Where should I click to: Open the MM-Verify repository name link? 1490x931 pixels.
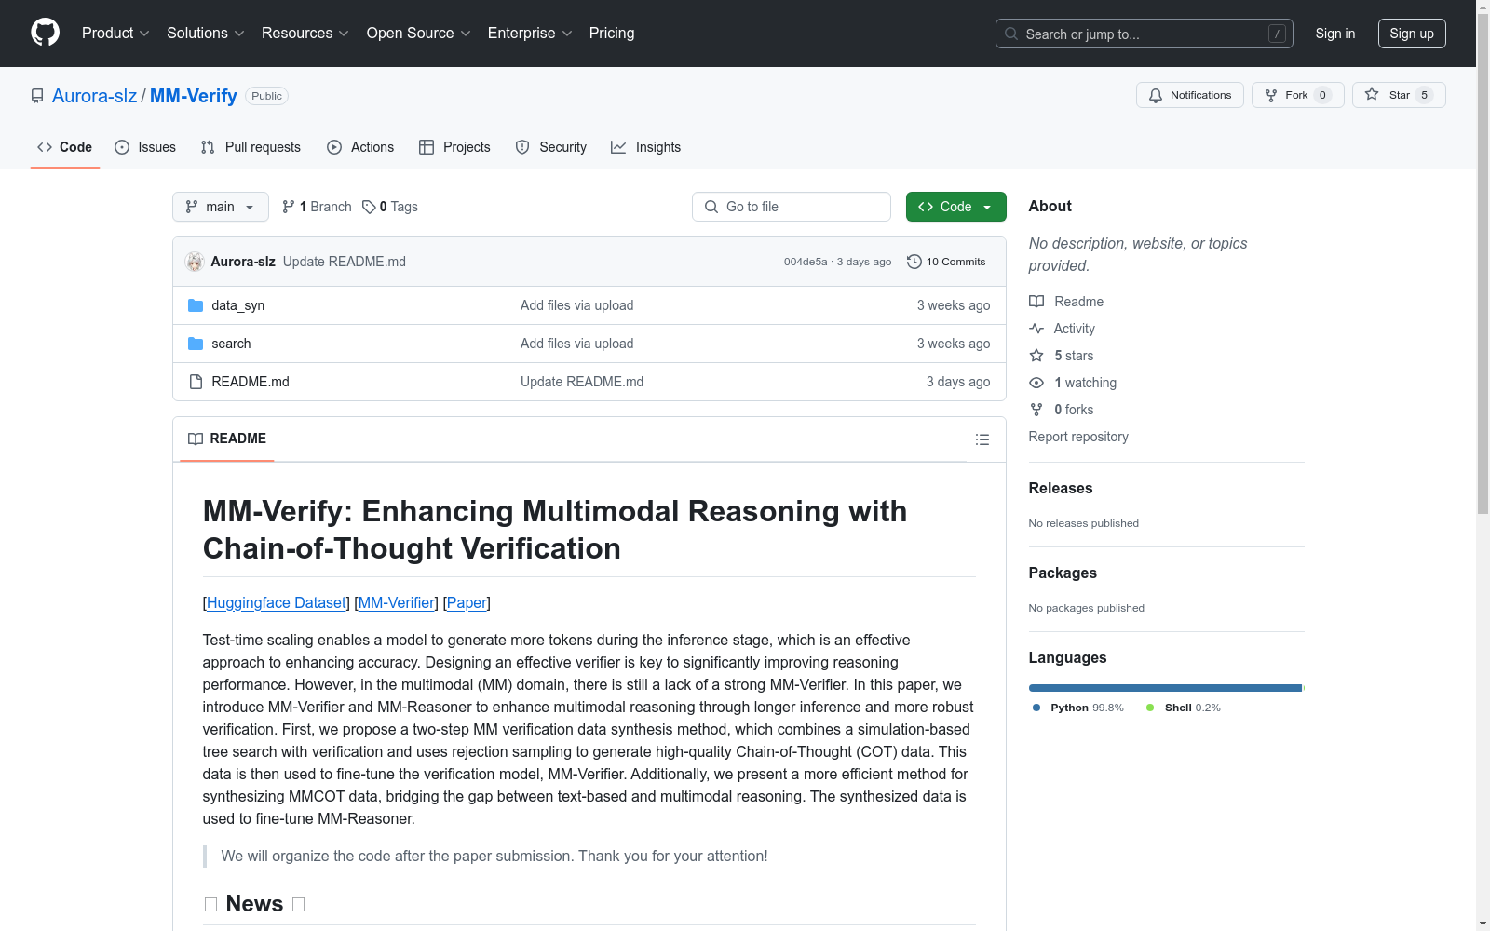pyautogui.click(x=194, y=96)
